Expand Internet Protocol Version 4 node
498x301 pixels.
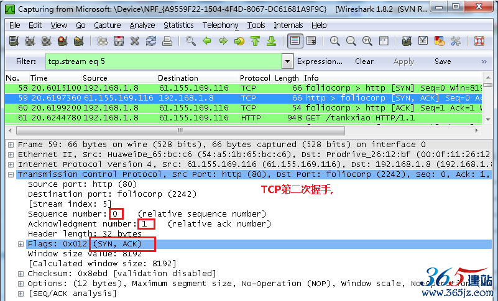[x=11, y=164]
